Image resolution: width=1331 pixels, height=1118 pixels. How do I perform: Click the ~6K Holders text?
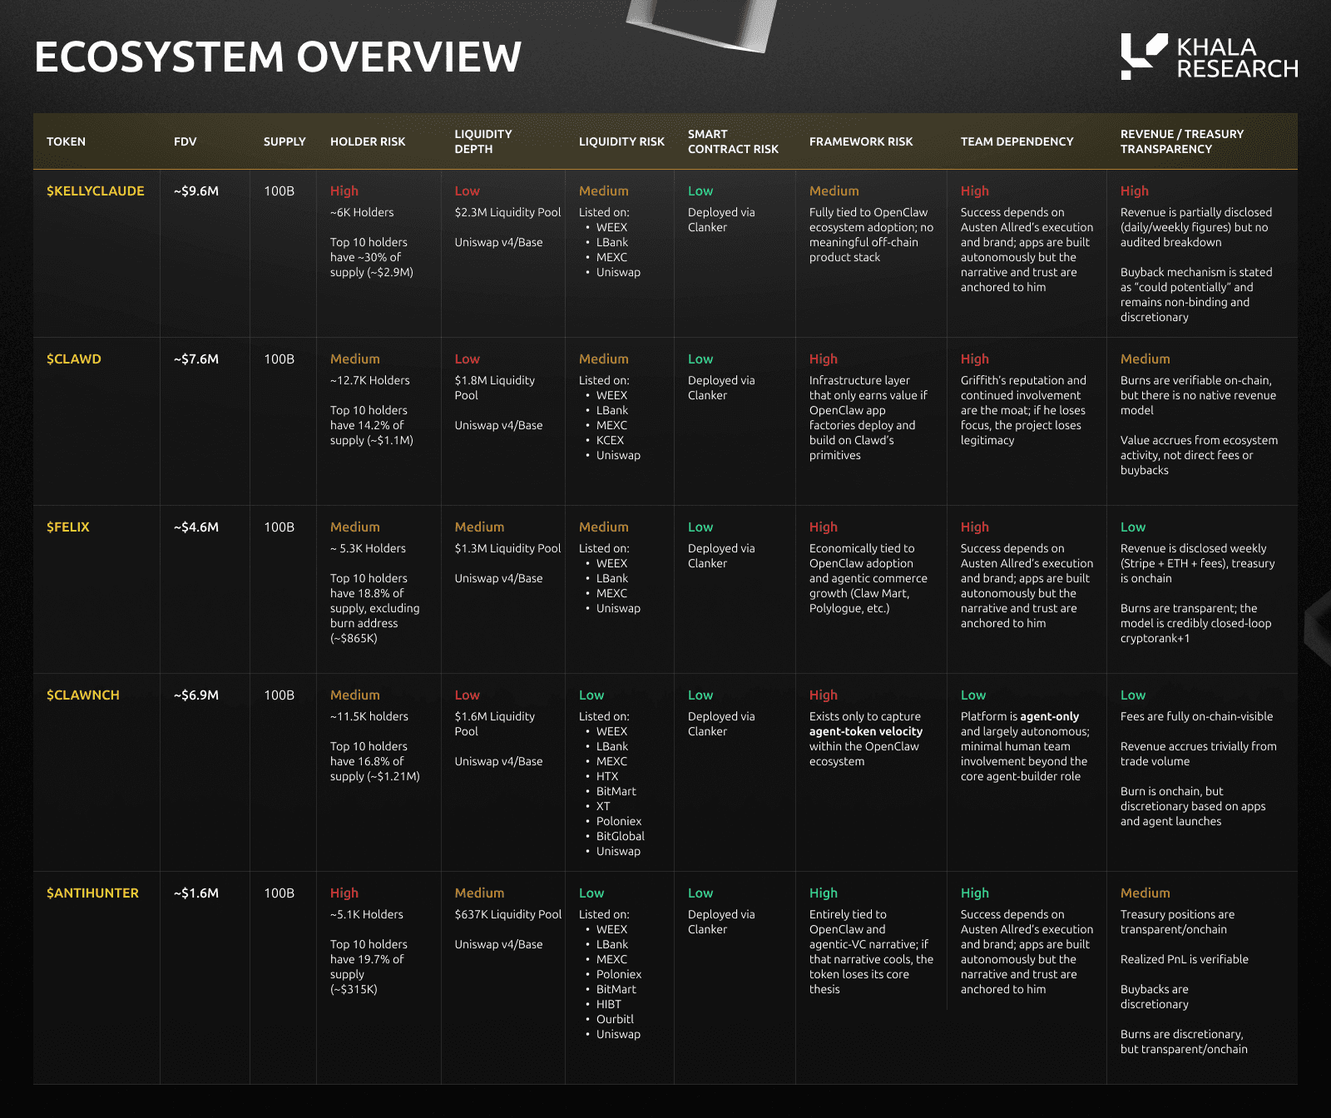tap(362, 212)
